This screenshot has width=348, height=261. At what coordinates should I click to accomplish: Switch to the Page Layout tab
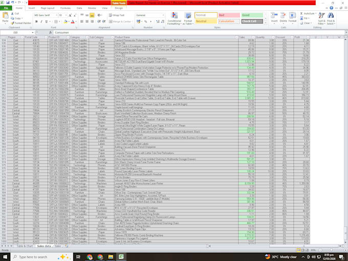tap(48, 8)
